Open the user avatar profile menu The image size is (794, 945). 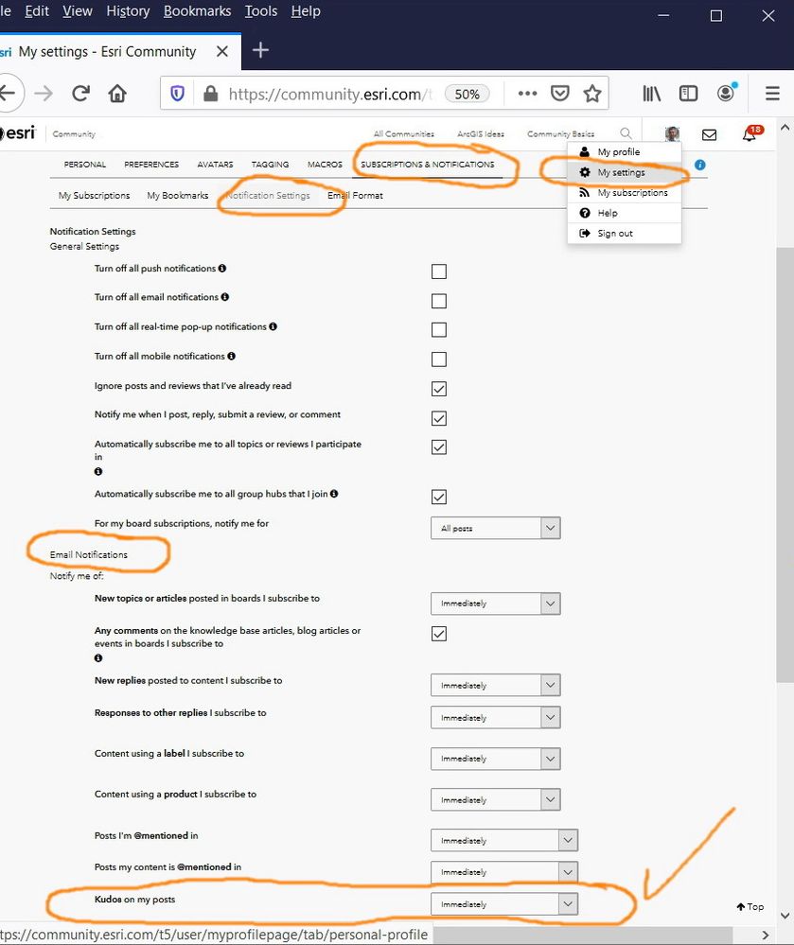coord(672,133)
